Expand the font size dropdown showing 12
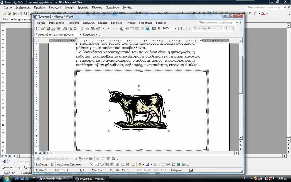The height and width of the screenshot is (182, 291). [x=232, y=29]
